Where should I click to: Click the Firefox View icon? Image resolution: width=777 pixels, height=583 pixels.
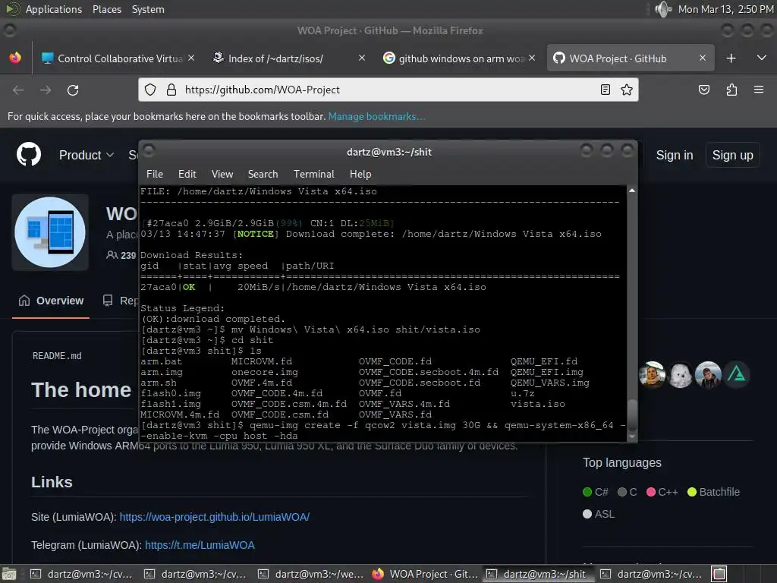[x=15, y=58]
